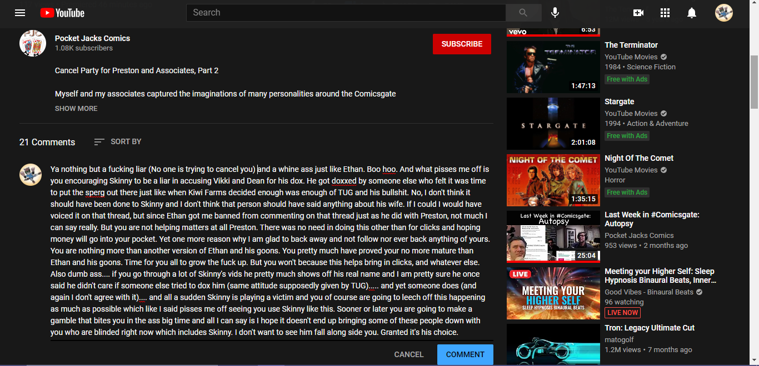Image resolution: width=759 pixels, height=366 pixels.
Task: Click Free with Ads badge under Night Of The Comet
Action: [x=627, y=192]
